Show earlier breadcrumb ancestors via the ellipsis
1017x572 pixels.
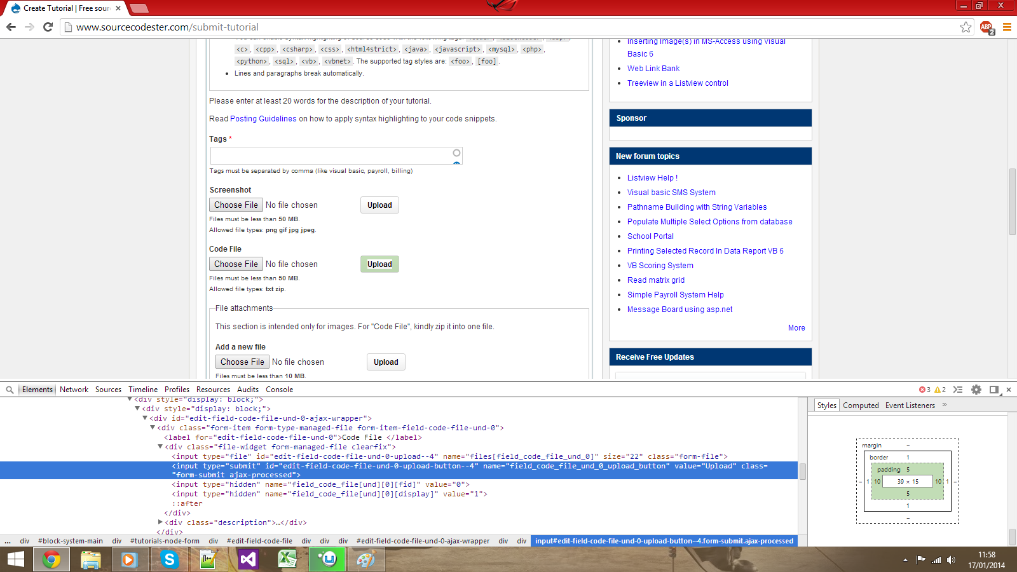click(8, 541)
